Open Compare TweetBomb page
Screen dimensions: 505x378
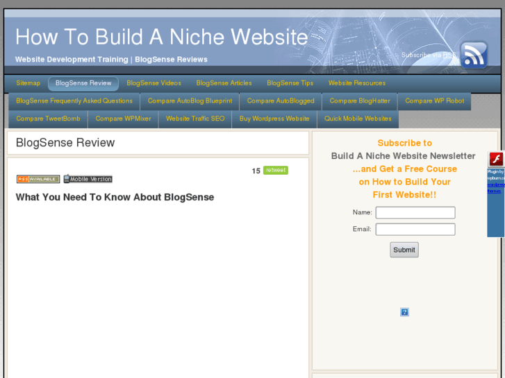(49, 119)
